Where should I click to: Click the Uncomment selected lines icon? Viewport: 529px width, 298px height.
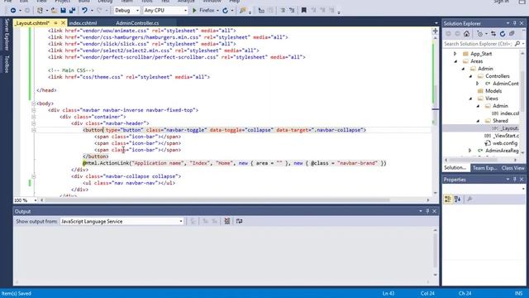pos(292,11)
